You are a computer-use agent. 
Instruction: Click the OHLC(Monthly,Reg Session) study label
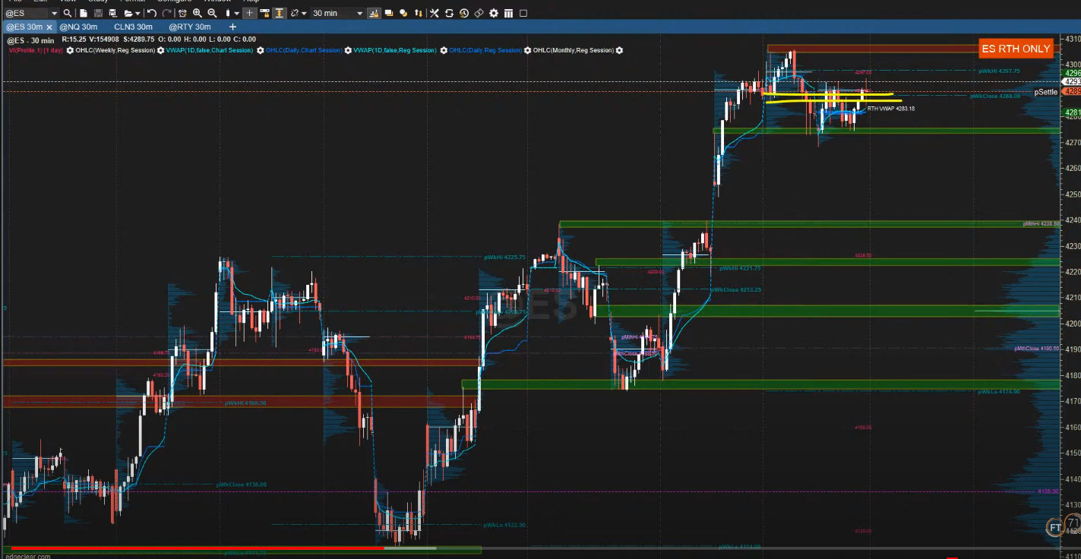[574, 50]
